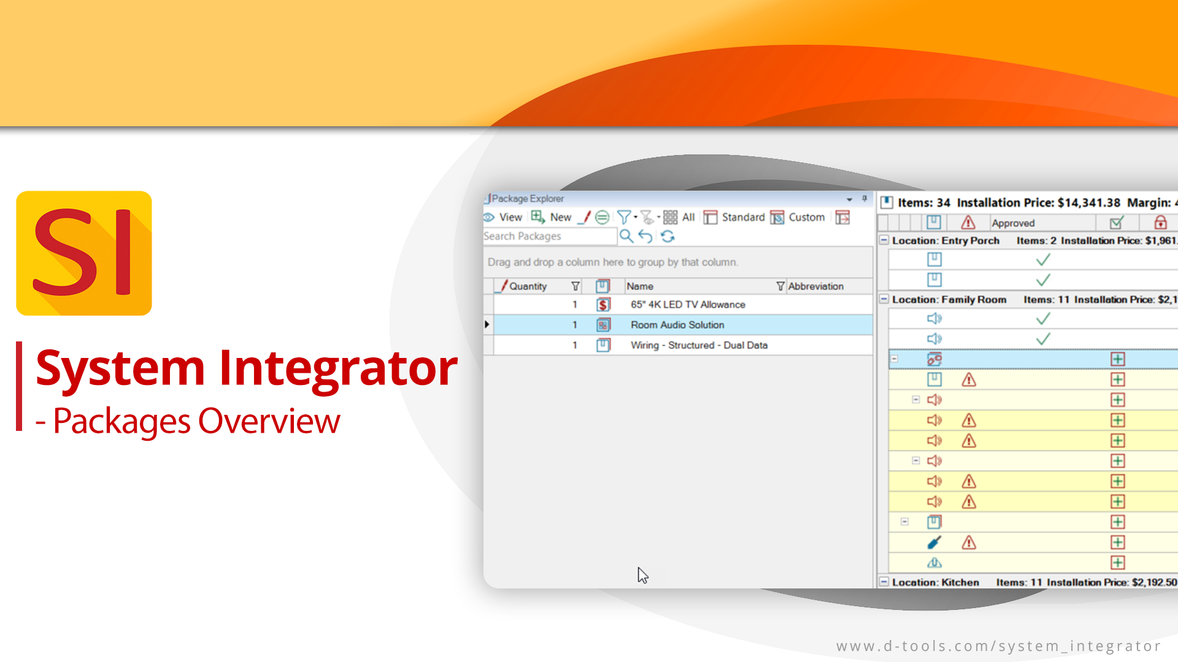
Task: Collapse the Family Room location group
Action: (x=883, y=300)
